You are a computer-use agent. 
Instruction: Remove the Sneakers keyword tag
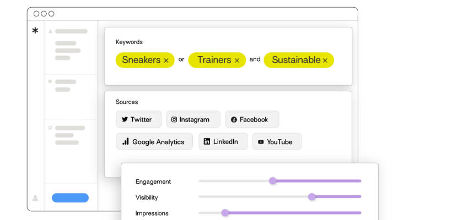pos(166,61)
